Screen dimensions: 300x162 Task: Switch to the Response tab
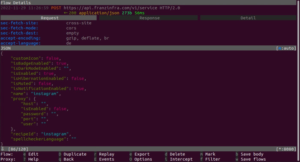148,18
